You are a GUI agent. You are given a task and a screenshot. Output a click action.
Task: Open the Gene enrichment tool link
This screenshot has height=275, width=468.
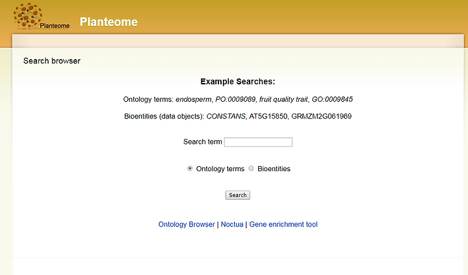click(283, 224)
